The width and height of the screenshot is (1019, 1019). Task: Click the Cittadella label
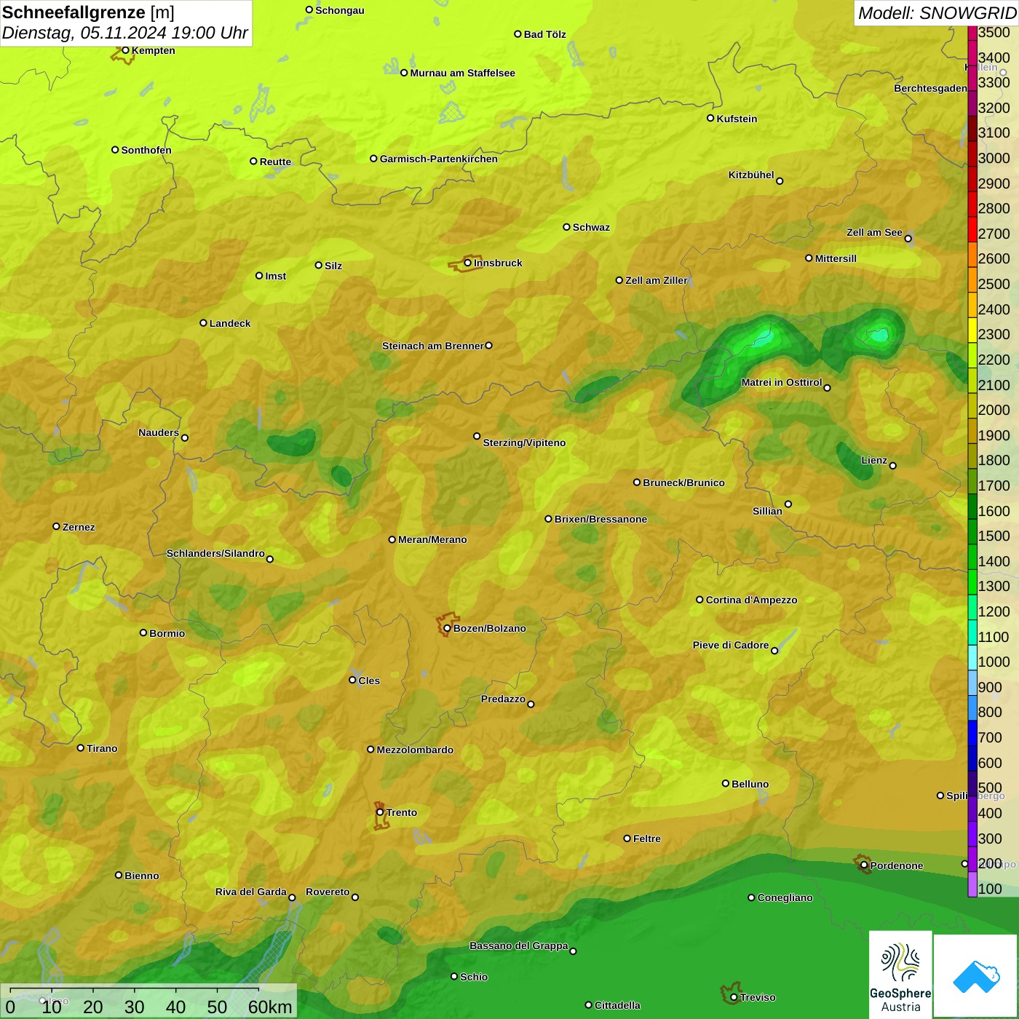[x=617, y=1005]
